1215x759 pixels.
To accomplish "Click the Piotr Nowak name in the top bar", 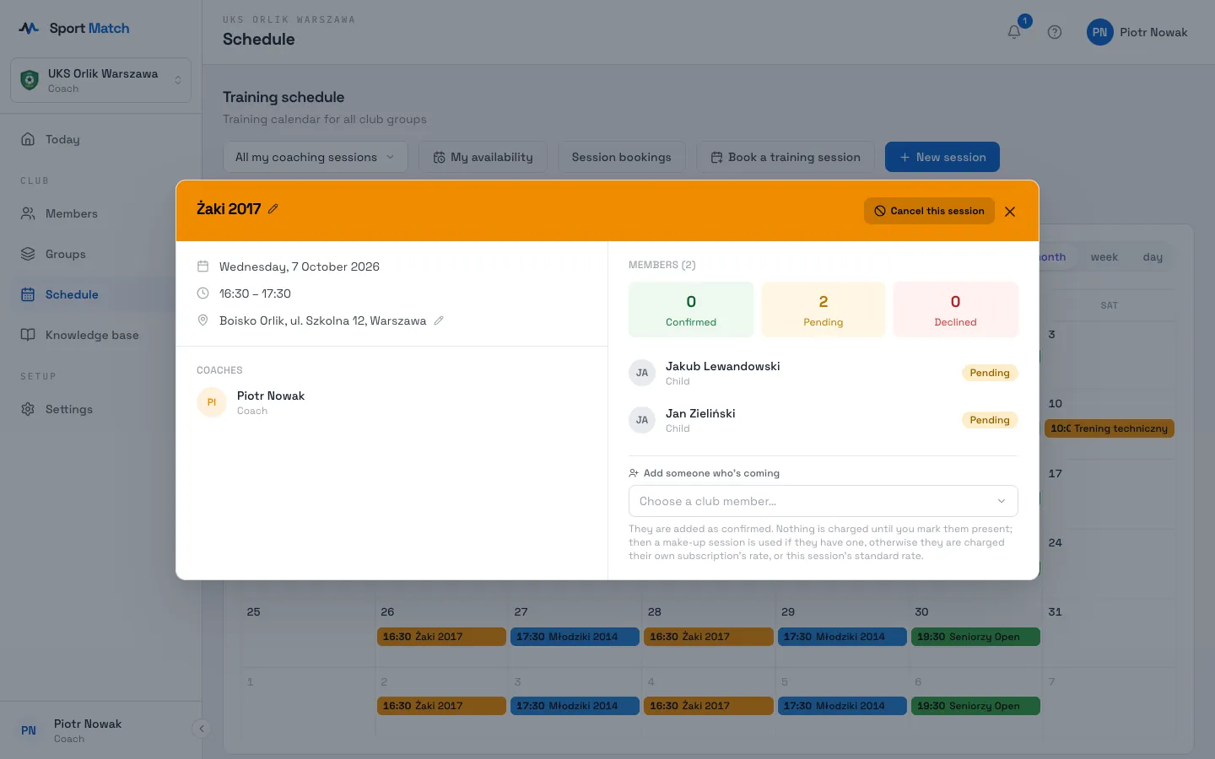I will tap(1153, 32).
